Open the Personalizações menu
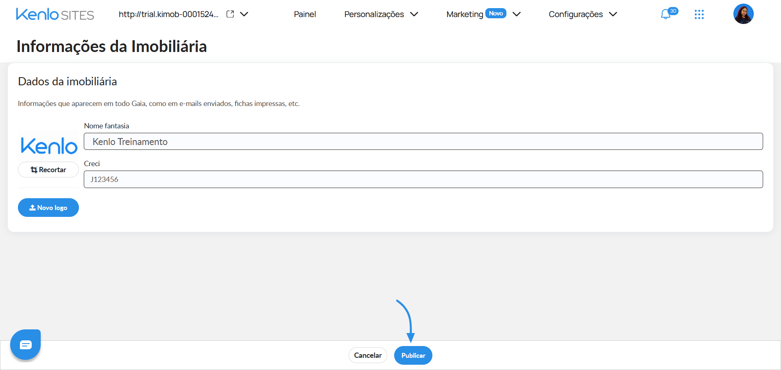This screenshot has width=781, height=370. coord(374,14)
